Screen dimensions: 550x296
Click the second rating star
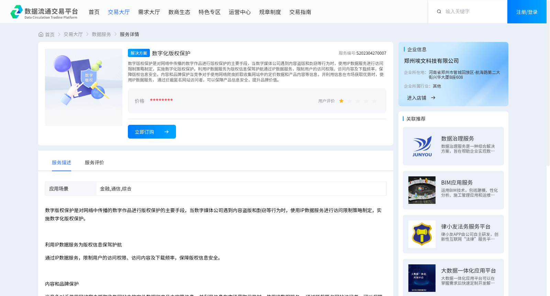coord(350,101)
